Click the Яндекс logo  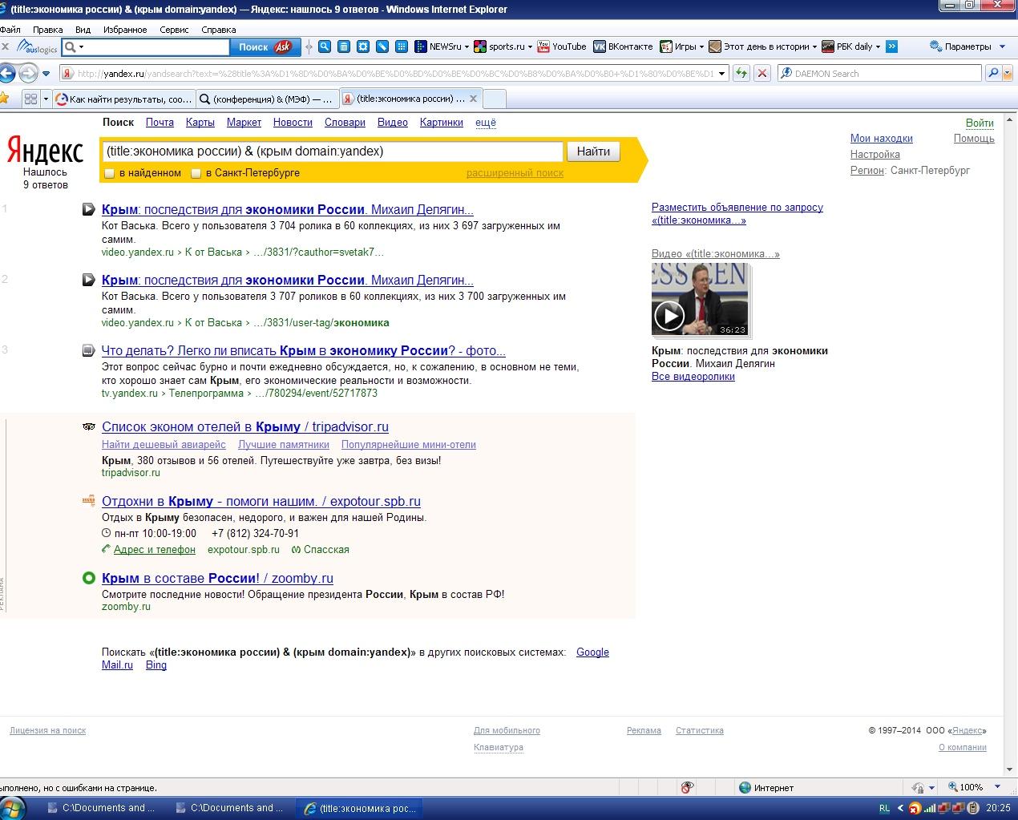click(45, 151)
